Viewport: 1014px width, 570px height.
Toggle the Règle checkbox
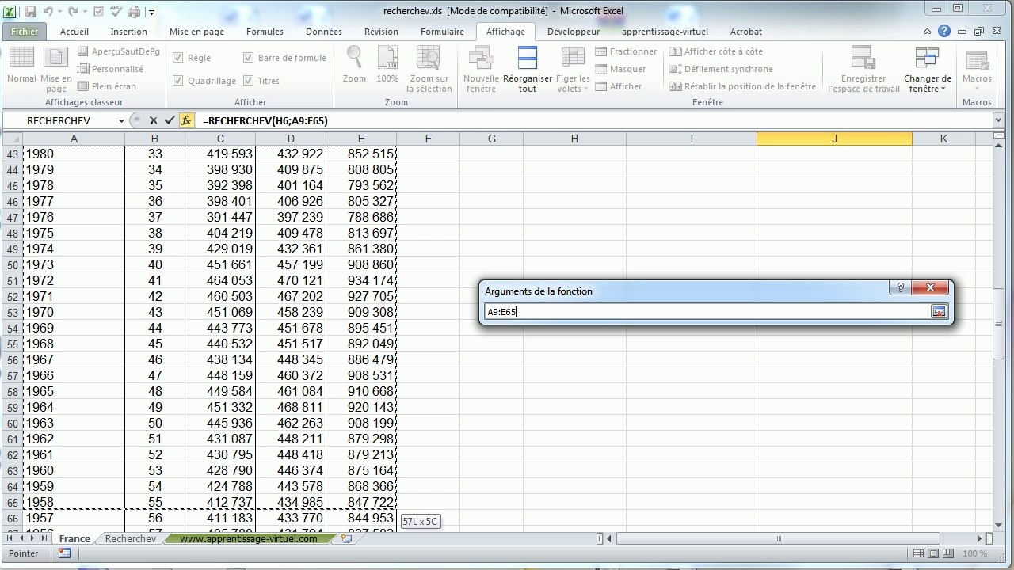coord(178,58)
